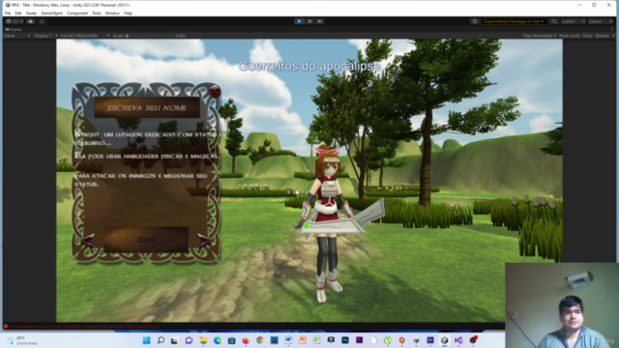This screenshot has height=348, width=619.
Task: Open Word from the taskbar
Action: [x=288, y=340]
